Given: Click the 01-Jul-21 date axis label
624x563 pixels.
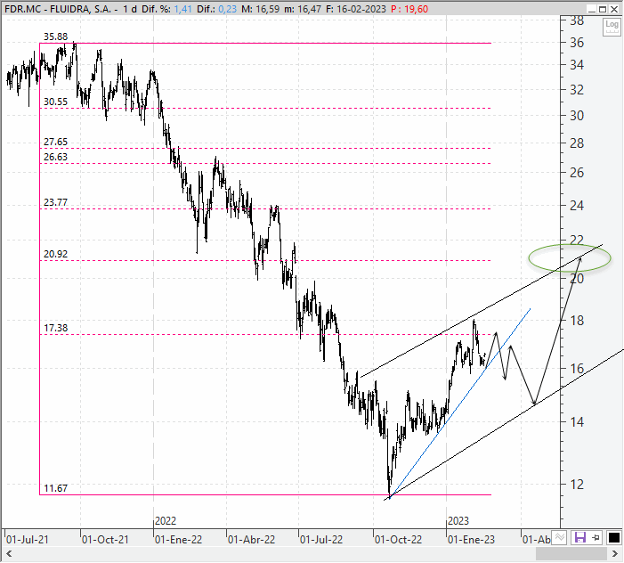Looking at the screenshot, I should click(x=27, y=540).
